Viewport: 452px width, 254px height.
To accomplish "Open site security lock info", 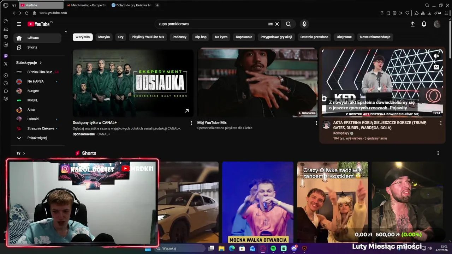I will tap(34, 13).
